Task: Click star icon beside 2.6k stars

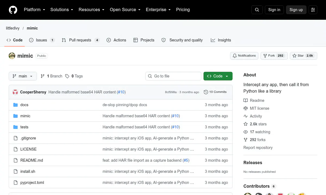Action: [x=246, y=124]
